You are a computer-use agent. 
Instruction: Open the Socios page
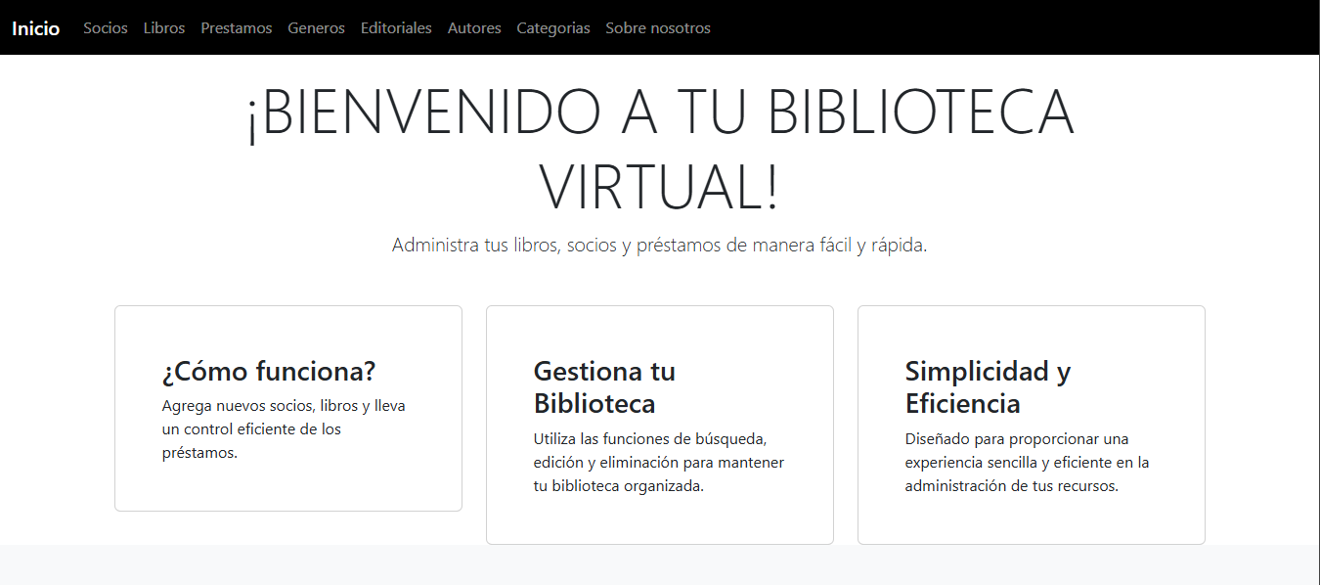(x=105, y=27)
